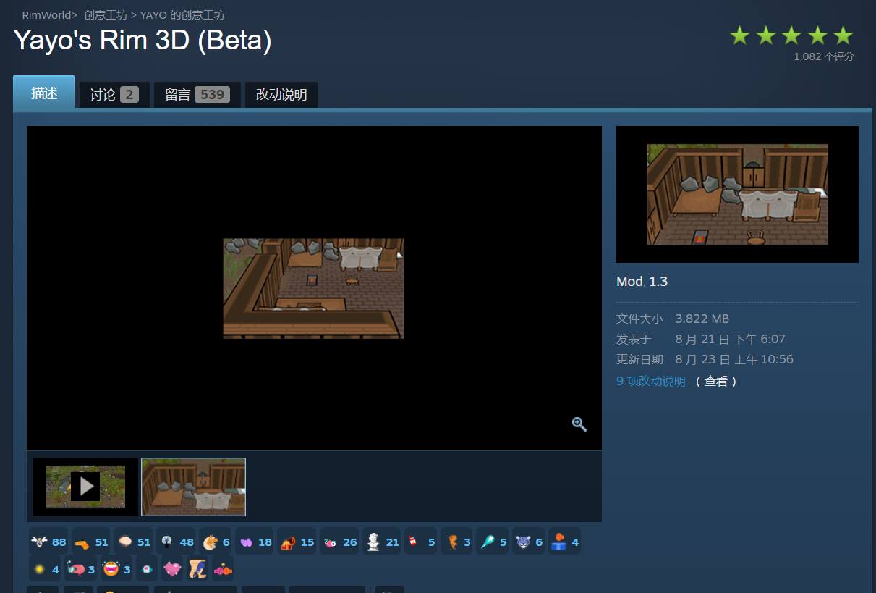The width and height of the screenshot is (876, 593).
Task: Click the blue tiger face award with count 6
Action: [528, 542]
